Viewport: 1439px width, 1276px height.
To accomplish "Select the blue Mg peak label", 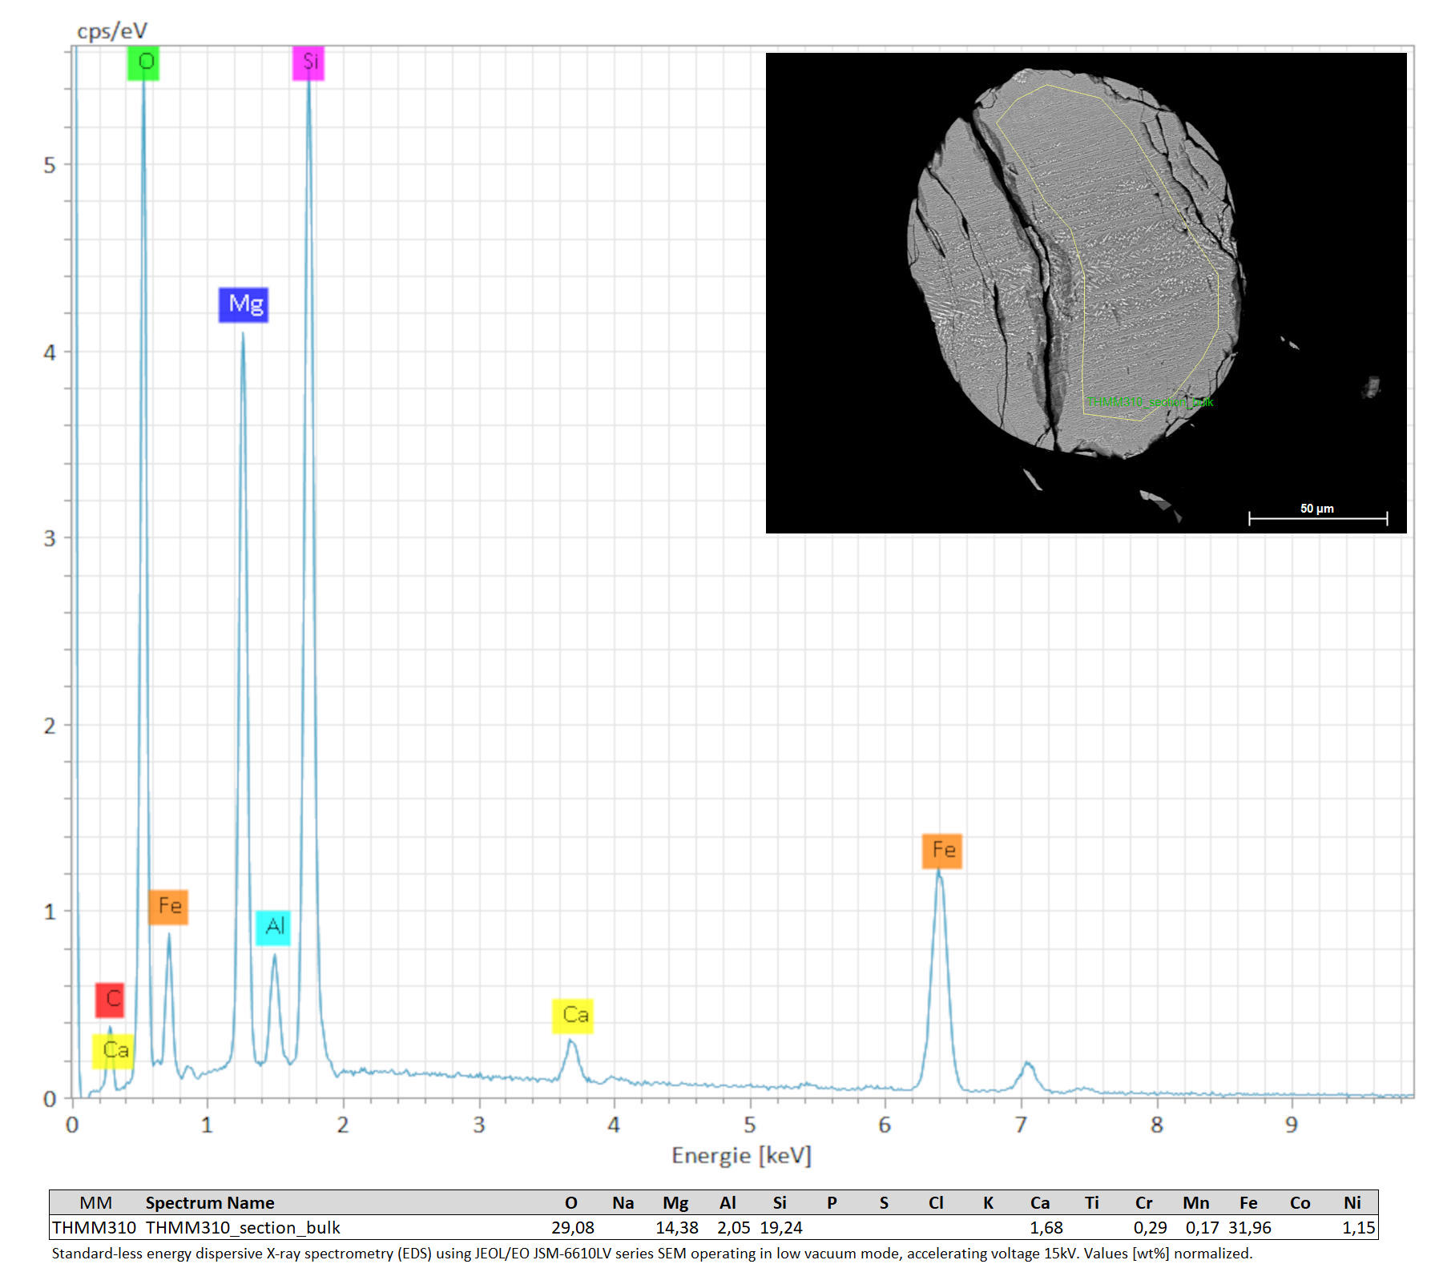I will (x=244, y=304).
